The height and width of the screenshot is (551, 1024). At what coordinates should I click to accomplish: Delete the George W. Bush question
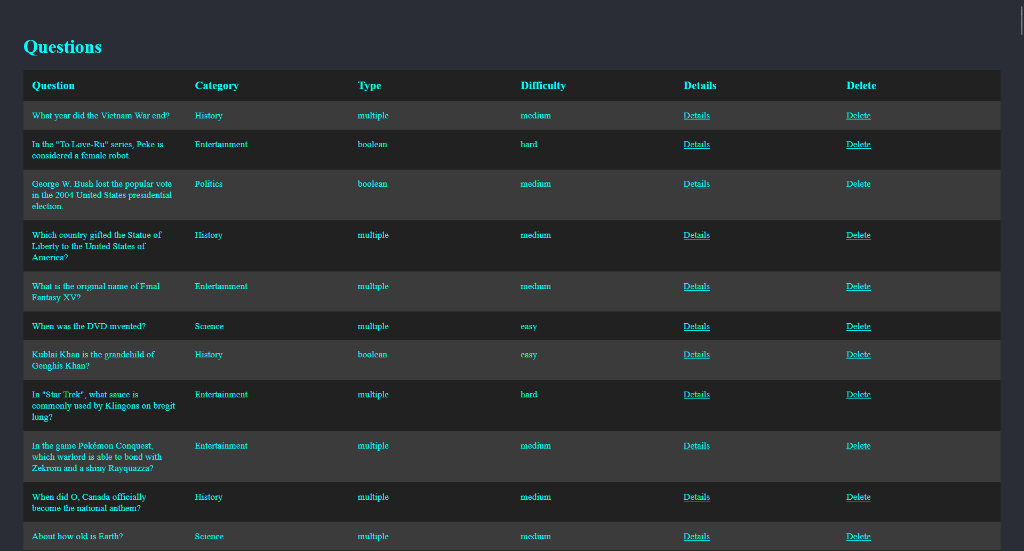pyautogui.click(x=858, y=184)
